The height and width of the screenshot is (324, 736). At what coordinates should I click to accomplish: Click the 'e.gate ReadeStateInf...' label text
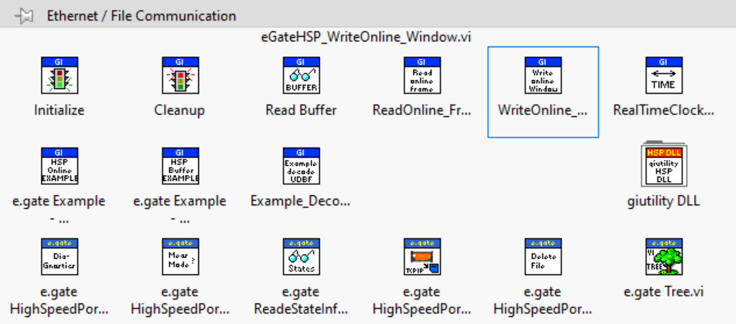point(301,301)
